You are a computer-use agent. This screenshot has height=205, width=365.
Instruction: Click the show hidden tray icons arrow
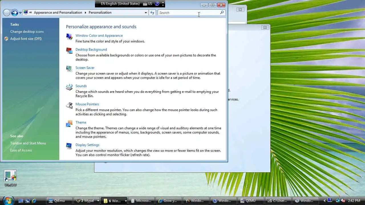[325, 201]
